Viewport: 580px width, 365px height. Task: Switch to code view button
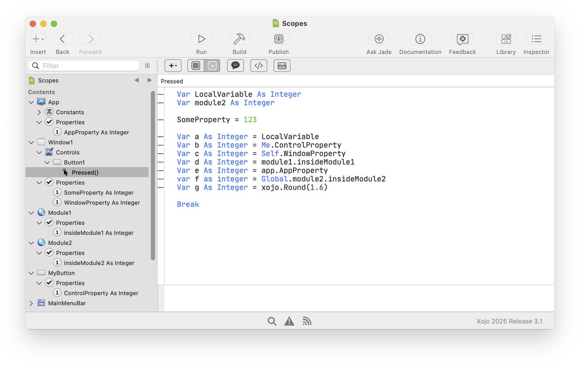tap(212, 65)
